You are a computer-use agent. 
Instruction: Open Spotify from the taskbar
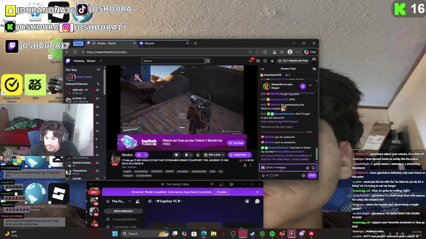272,234
